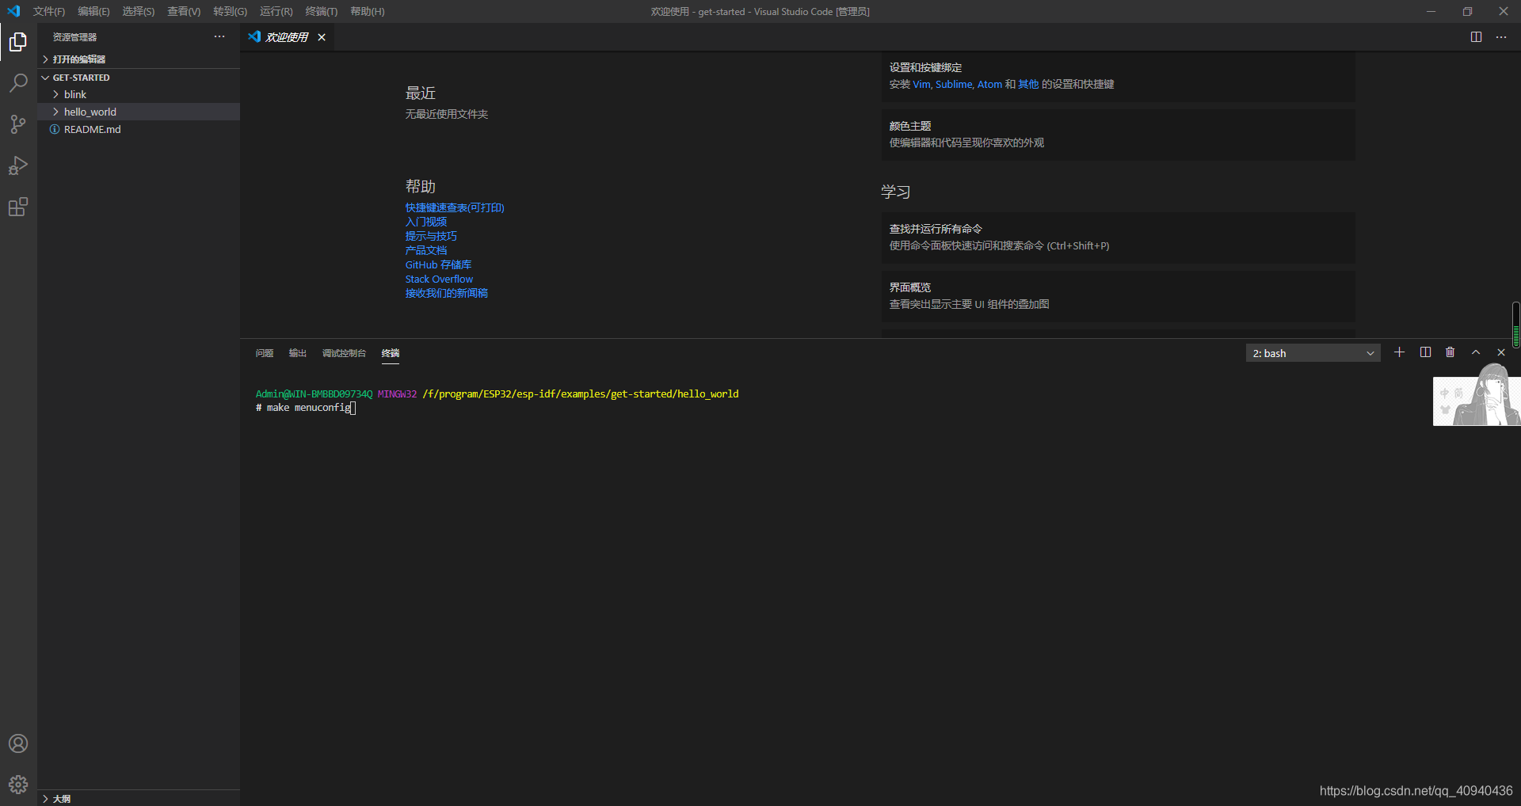
Task: Open explorer panel more actions ellipsis
Action: (x=219, y=36)
